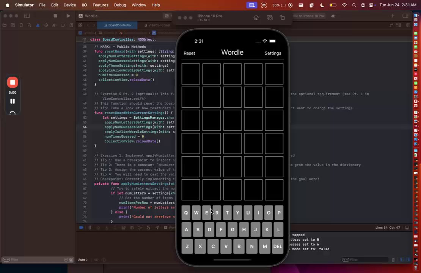Screen dimensions: 421x273
Task: Take a simulator screenshot with camera icon
Action: [x=270, y=18]
